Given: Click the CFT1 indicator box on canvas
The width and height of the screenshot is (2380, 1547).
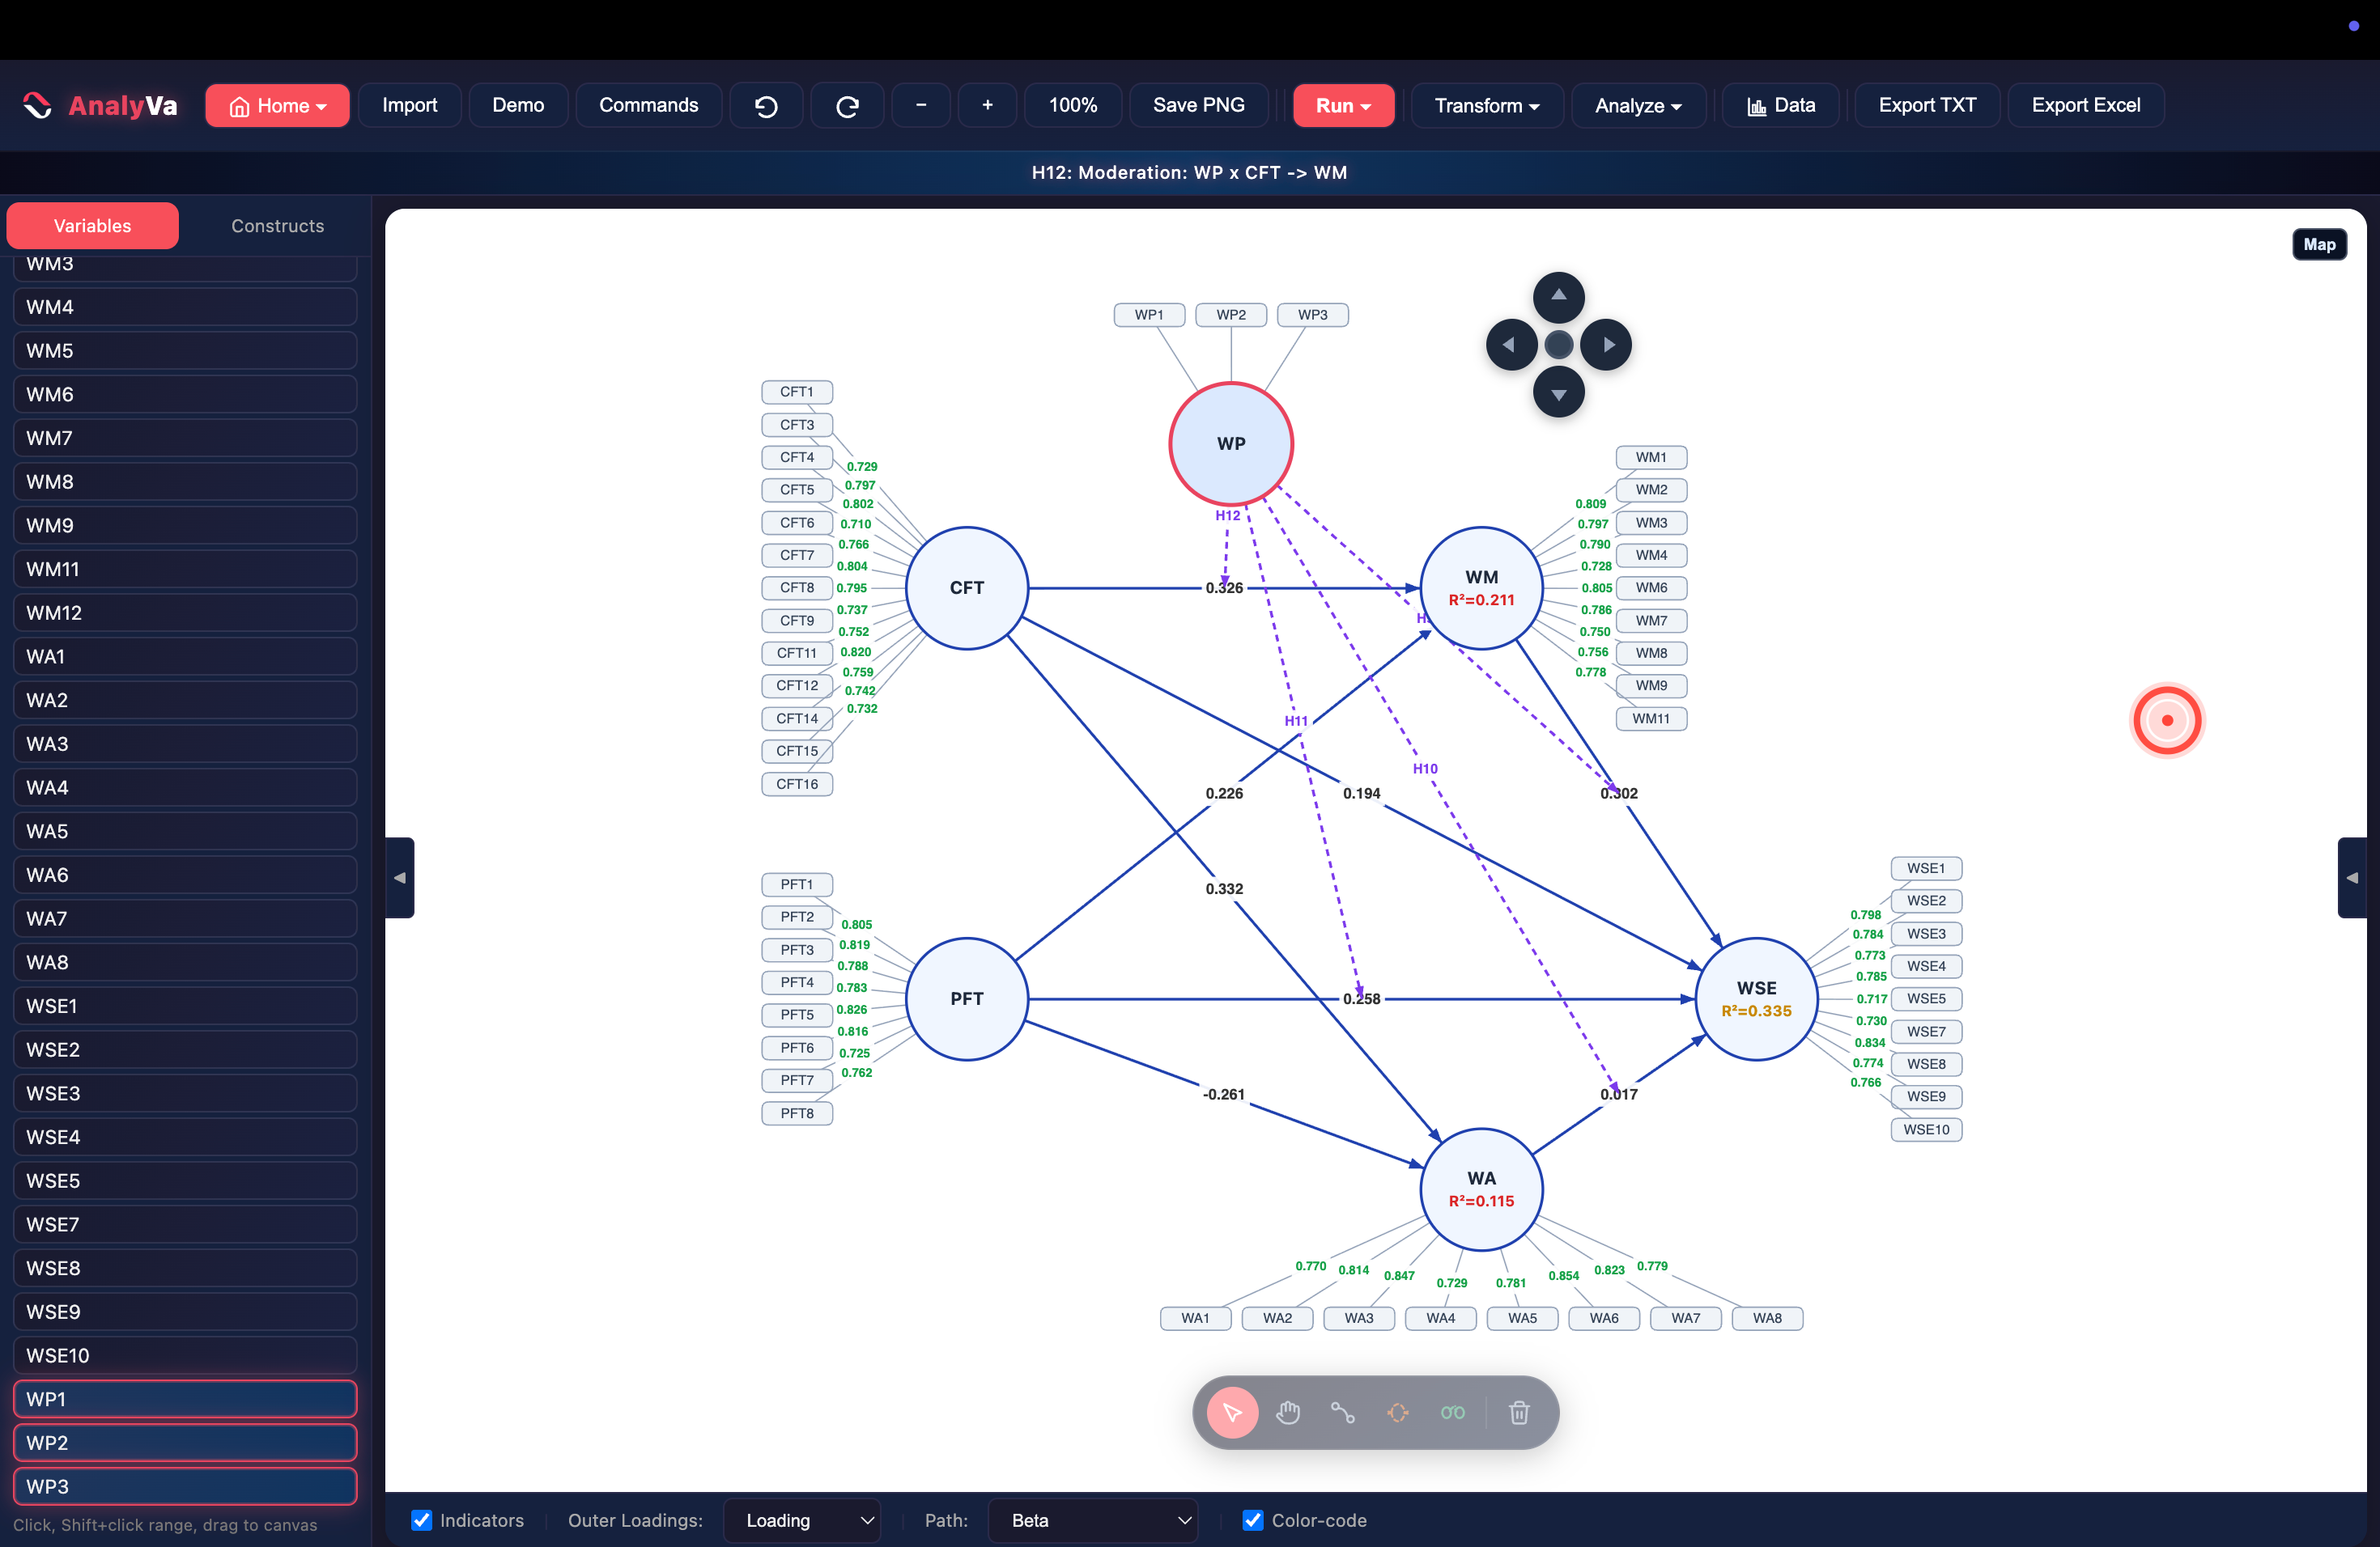Looking at the screenshot, I should [797, 392].
